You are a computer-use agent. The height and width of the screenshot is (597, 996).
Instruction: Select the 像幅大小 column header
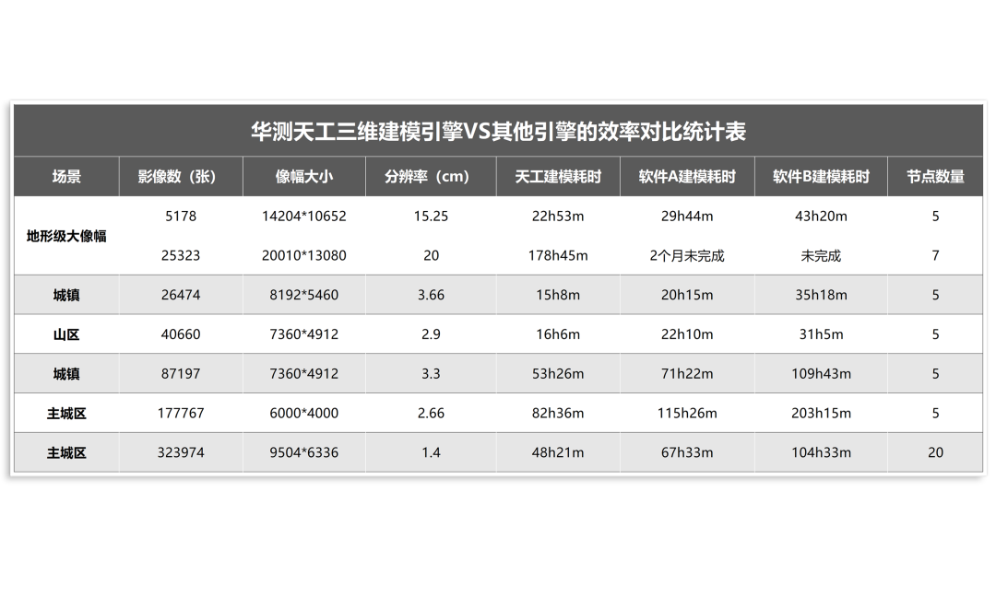pos(303,176)
